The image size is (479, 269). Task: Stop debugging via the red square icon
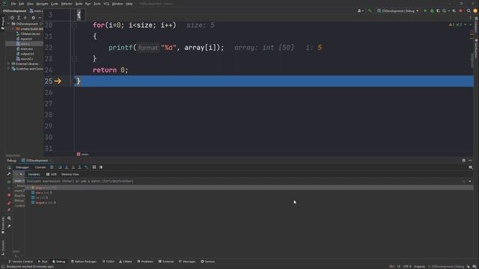(9, 195)
